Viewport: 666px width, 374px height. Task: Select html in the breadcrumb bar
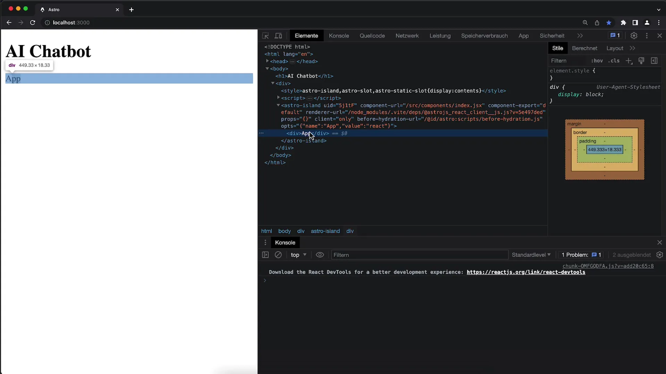click(266, 231)
